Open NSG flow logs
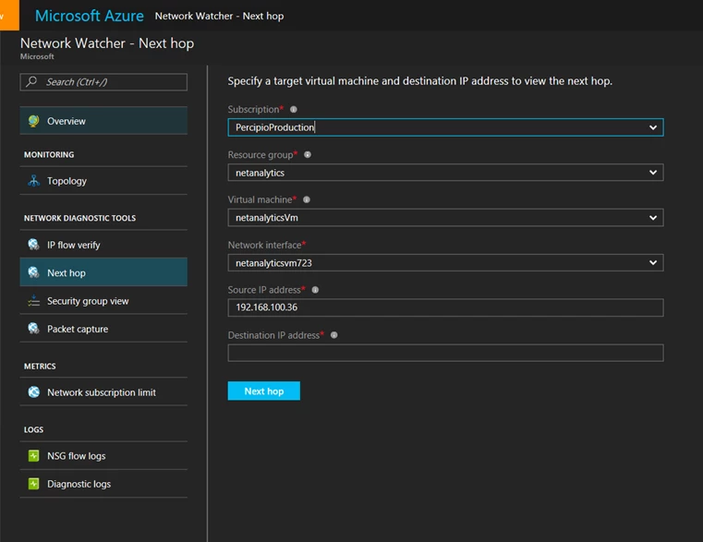Screen dimensions: 703x542 (103, 455)
